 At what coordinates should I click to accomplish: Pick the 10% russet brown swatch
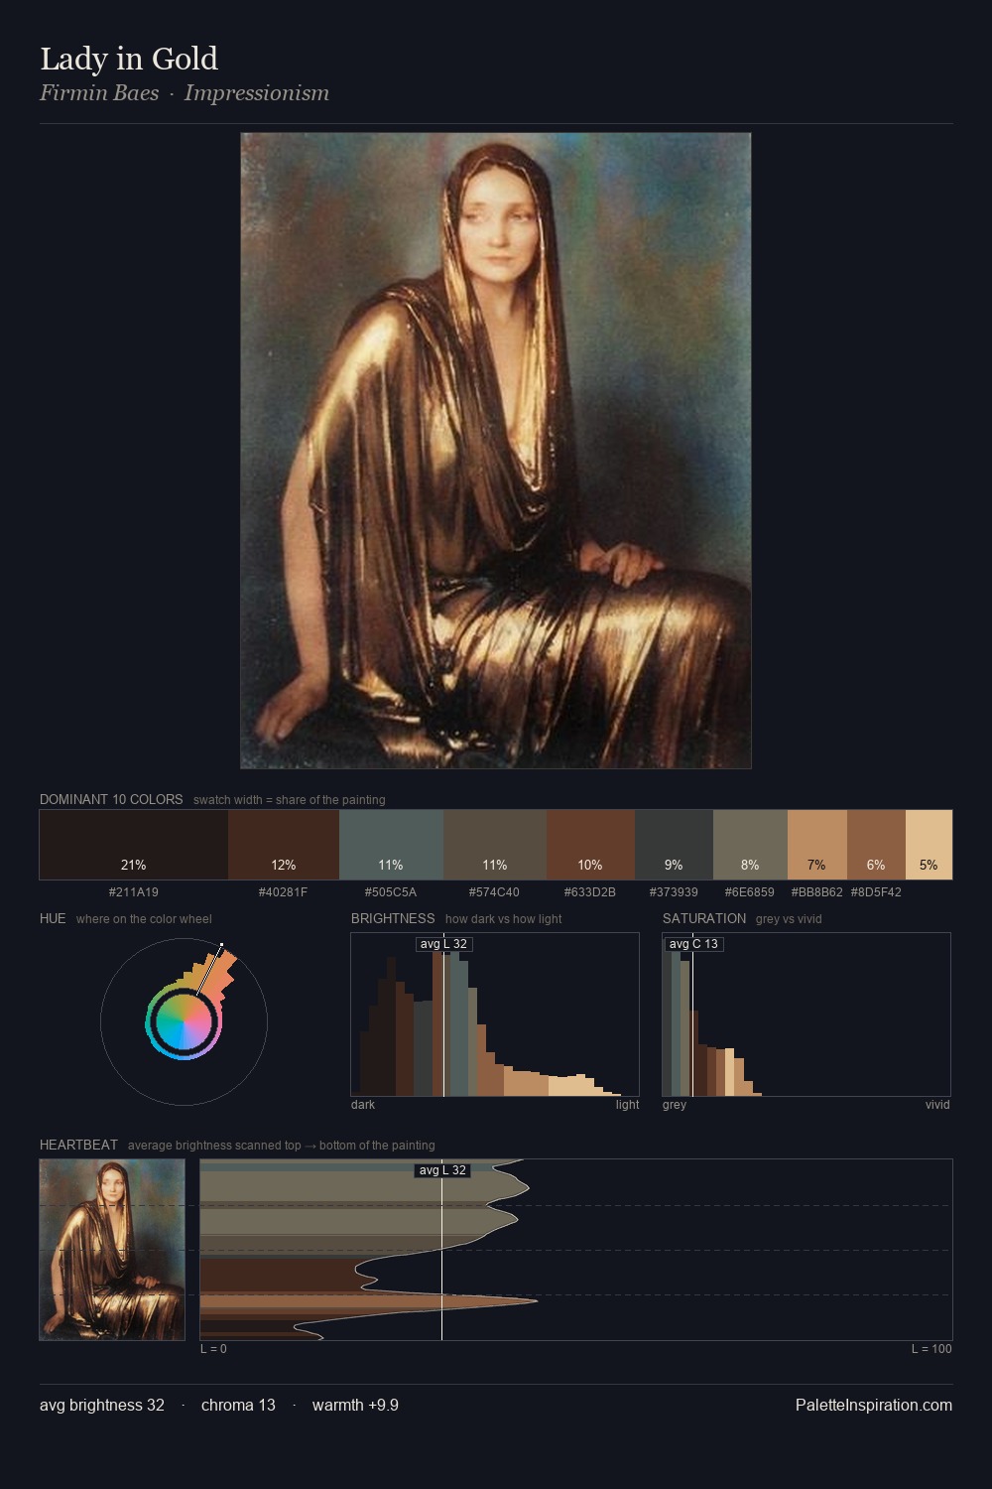click(590, 845)
